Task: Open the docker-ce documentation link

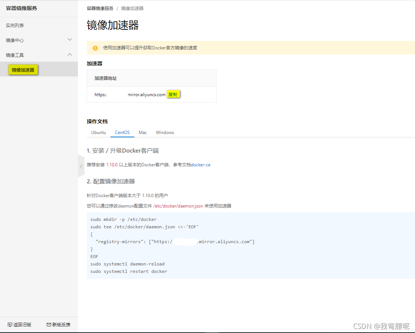Action: pos(201,164)
